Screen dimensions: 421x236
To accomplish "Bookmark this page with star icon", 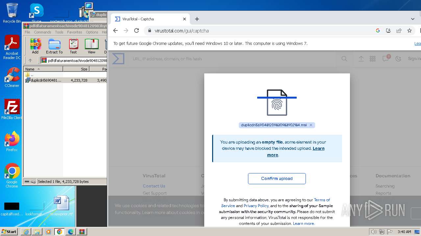I will coord(409,30).
